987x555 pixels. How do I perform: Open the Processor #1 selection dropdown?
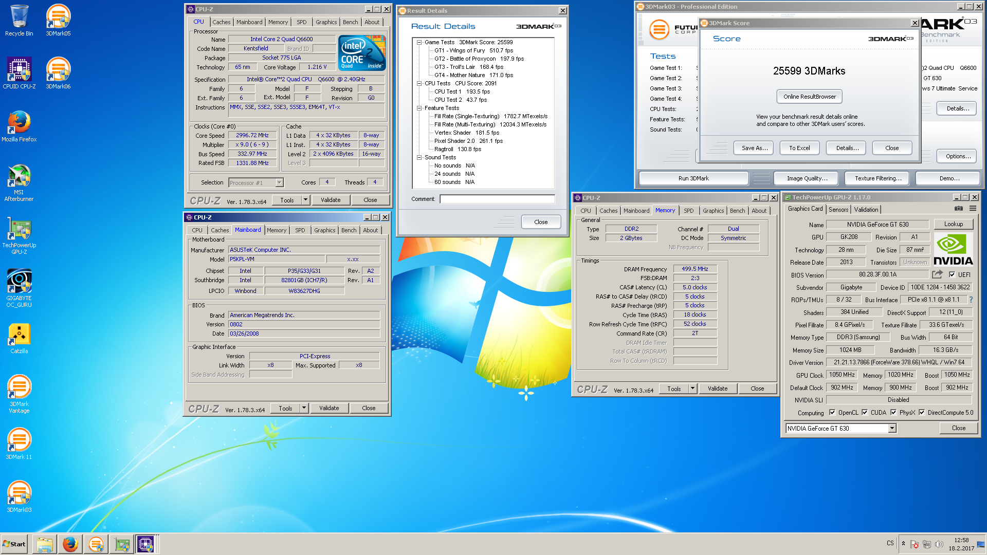pyautogui.click(x=279, y=183)
